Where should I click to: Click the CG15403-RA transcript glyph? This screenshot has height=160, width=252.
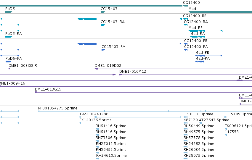[x=103, y=25]
